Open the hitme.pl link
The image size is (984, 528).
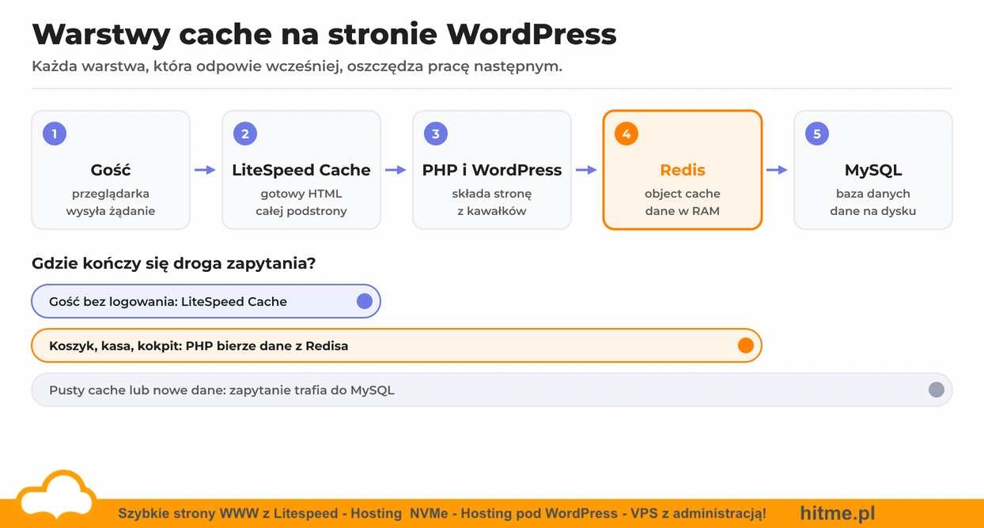coord(838,513)
